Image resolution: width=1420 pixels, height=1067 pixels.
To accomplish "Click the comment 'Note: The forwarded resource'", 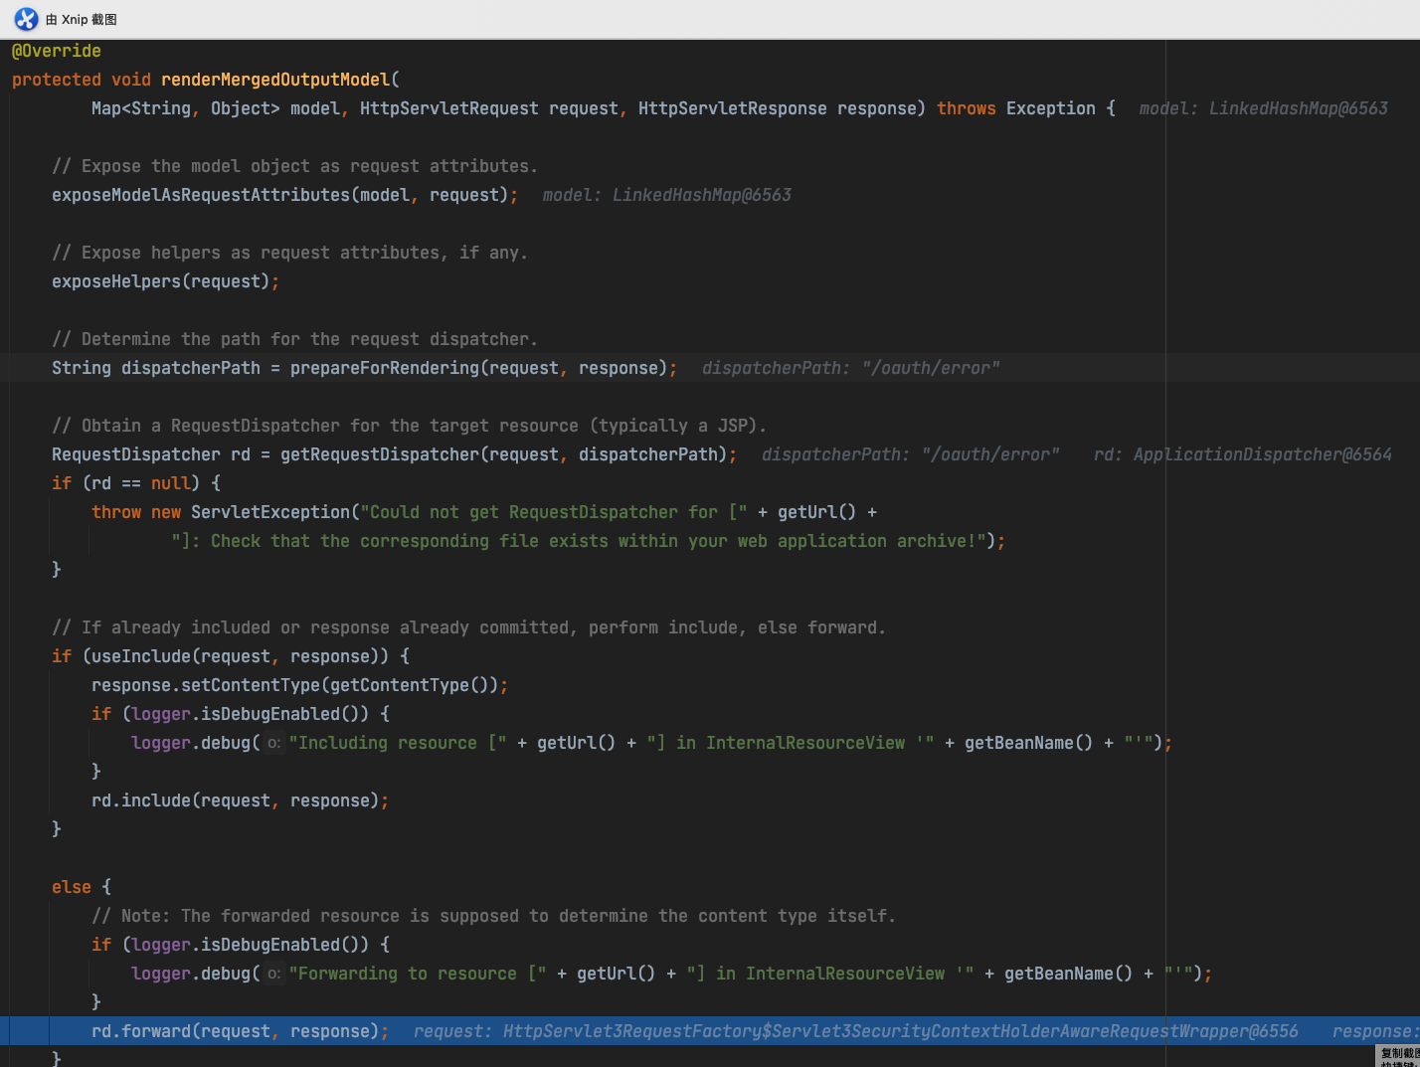I will tap(493, 916).
